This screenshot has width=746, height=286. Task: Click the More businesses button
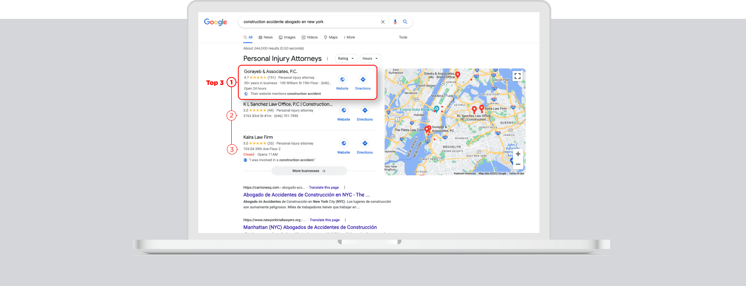pos(309,171)
